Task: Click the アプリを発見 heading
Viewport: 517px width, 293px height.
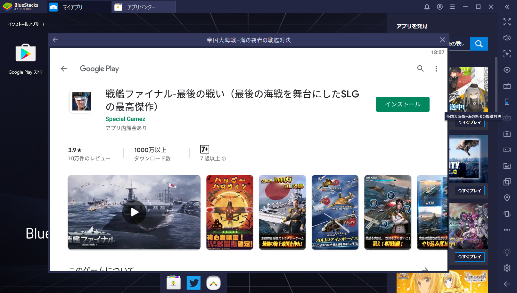Action: tap(412, 26)
